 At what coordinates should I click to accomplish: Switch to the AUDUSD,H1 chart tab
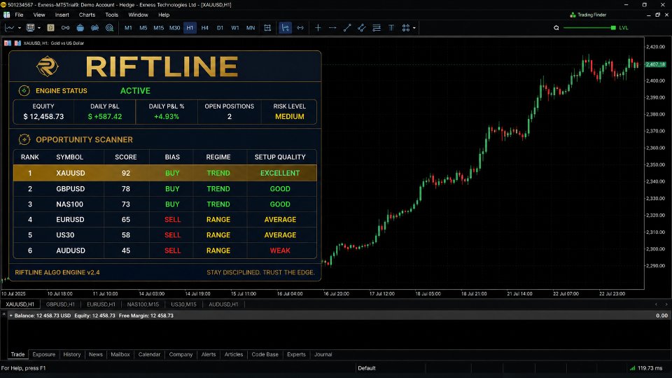pyautogui.click(x=223, y=304)
